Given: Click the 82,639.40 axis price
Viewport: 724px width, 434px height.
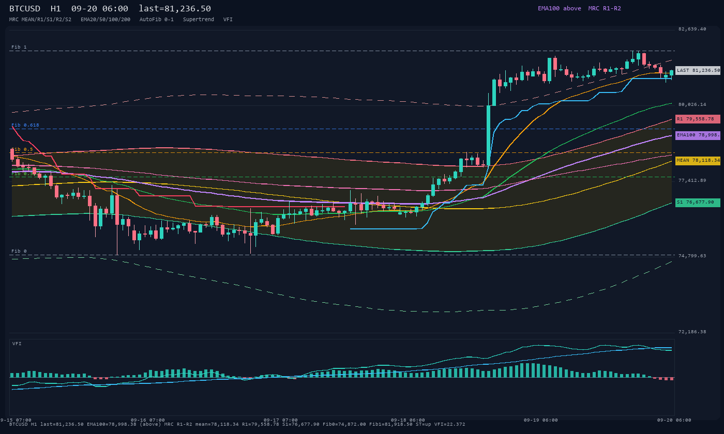Looking at the screenshot, I should tap(692, 29).
